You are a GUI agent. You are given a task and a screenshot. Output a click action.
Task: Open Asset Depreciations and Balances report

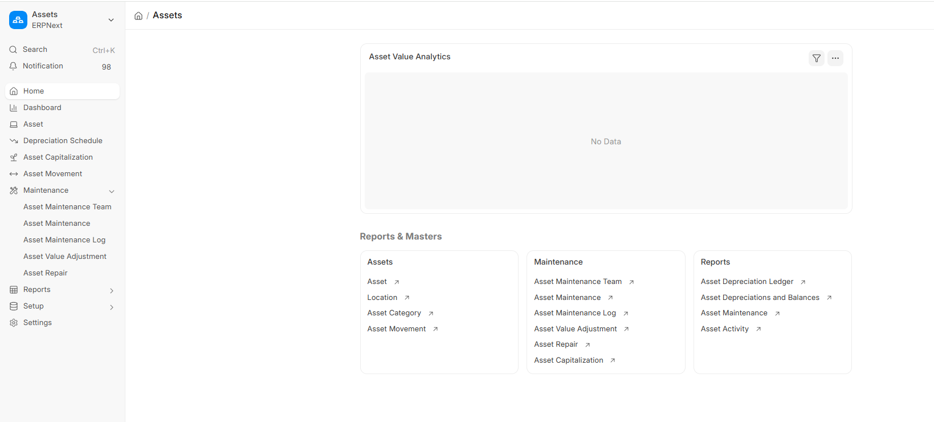coord(760,298)
